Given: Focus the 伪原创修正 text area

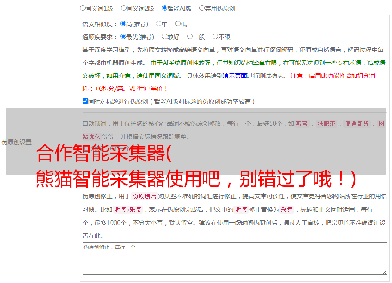Looking at the screenshot, I should tap(235, 258).
